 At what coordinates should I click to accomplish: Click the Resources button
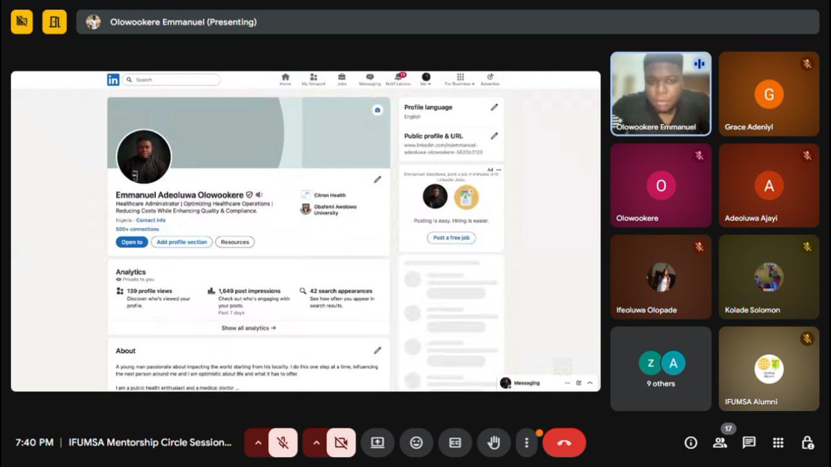(x=235, y=242)
